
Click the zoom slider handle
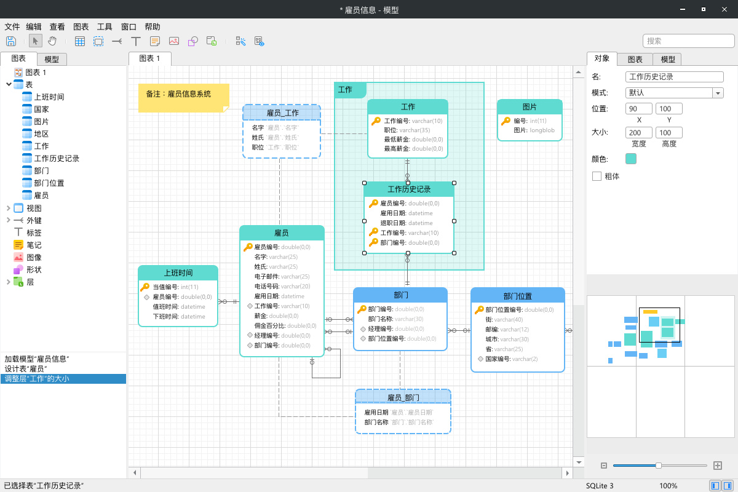tap(659, 466)
